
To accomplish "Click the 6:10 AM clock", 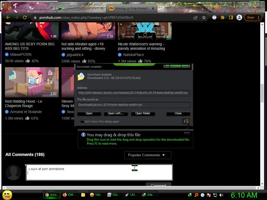I will [244, 195].
